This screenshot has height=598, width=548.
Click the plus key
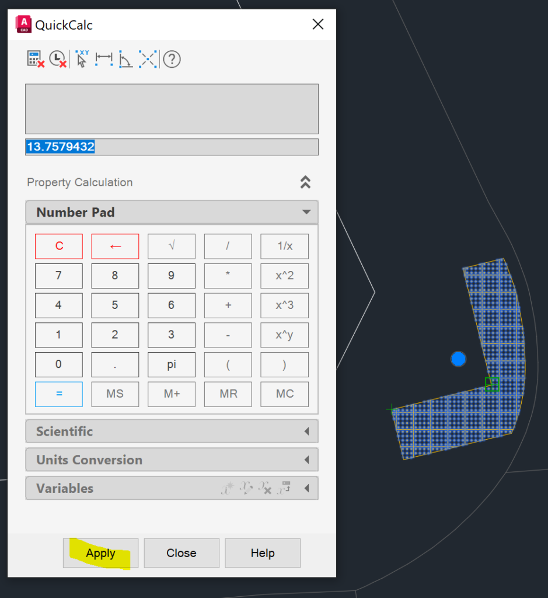(x=228, y=305)
